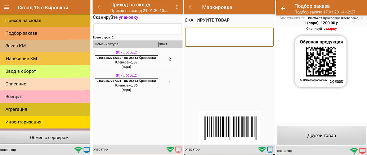Screen dimensions: 367x155
Task: Tap the purple упаковку link
Action: coord(128,18)
